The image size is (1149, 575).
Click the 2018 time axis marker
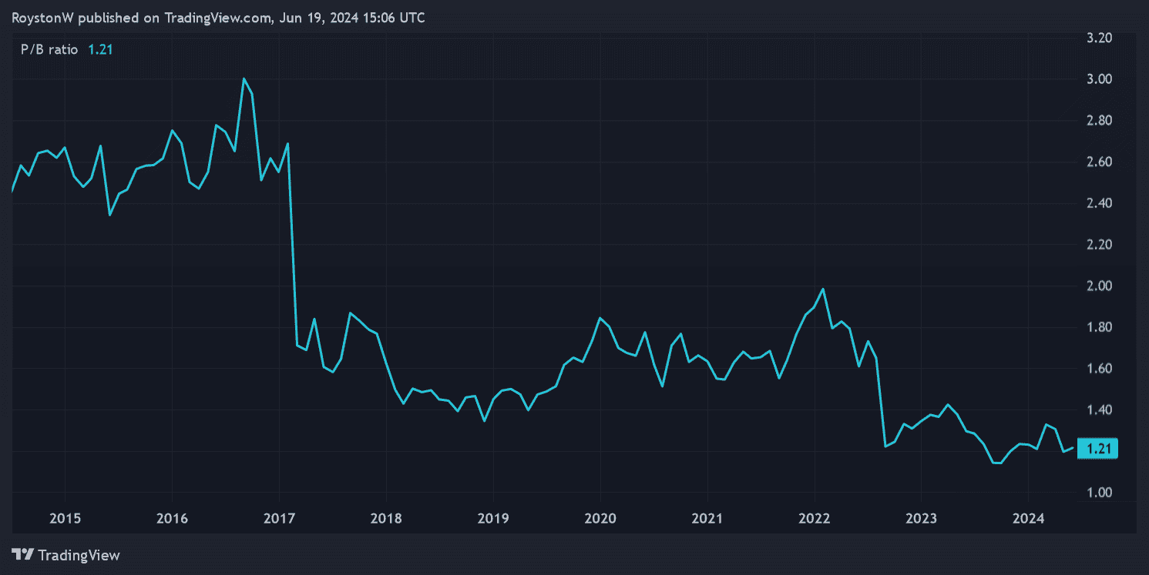point(386,519)
